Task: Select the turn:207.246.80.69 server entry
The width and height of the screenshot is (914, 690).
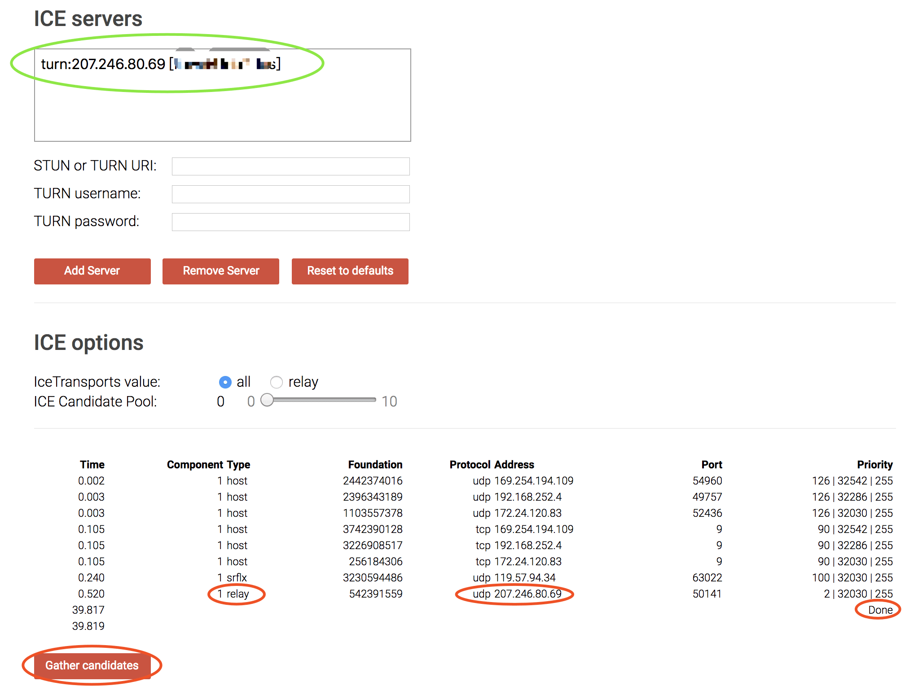Action: (x=161, y=64)
